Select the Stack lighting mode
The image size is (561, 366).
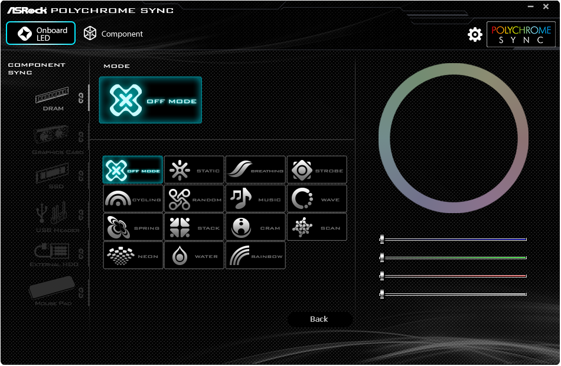tap(194, 227)
